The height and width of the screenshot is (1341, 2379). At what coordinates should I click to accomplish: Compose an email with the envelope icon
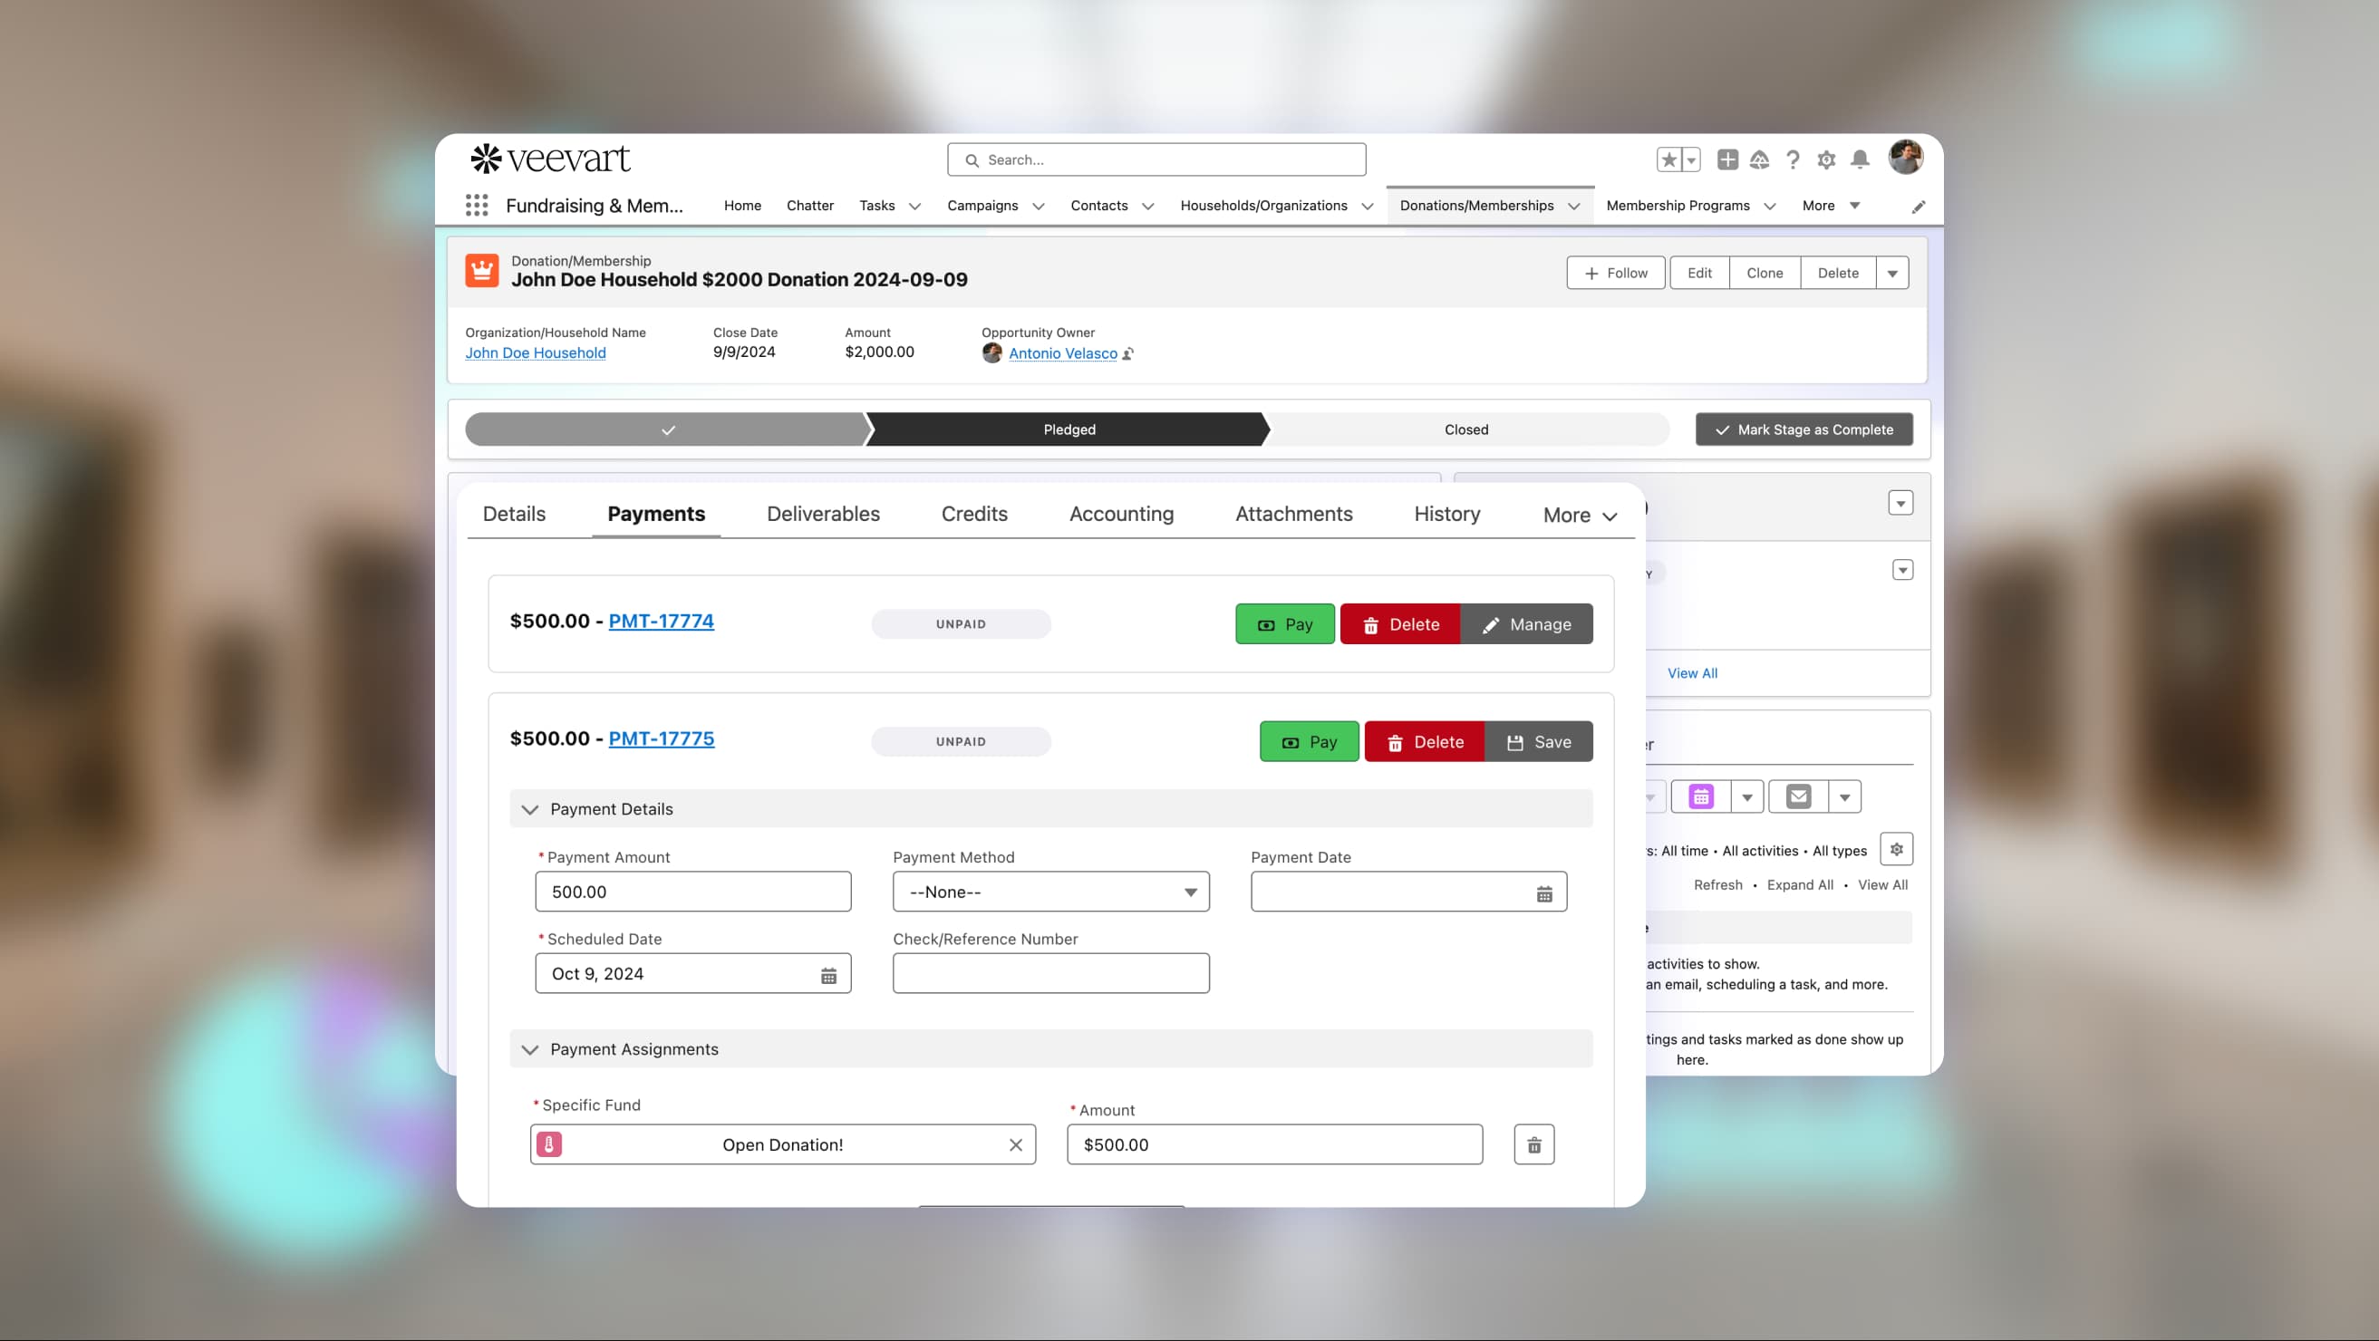(1798, 796)
